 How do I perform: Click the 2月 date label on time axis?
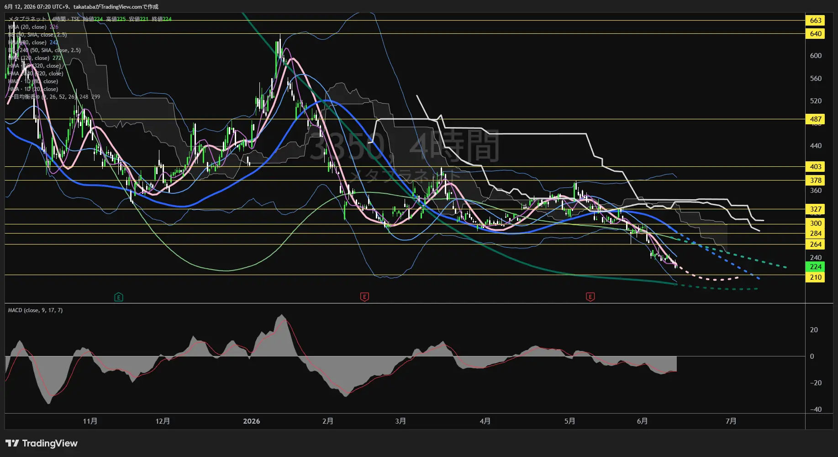[x=327, y=421]
